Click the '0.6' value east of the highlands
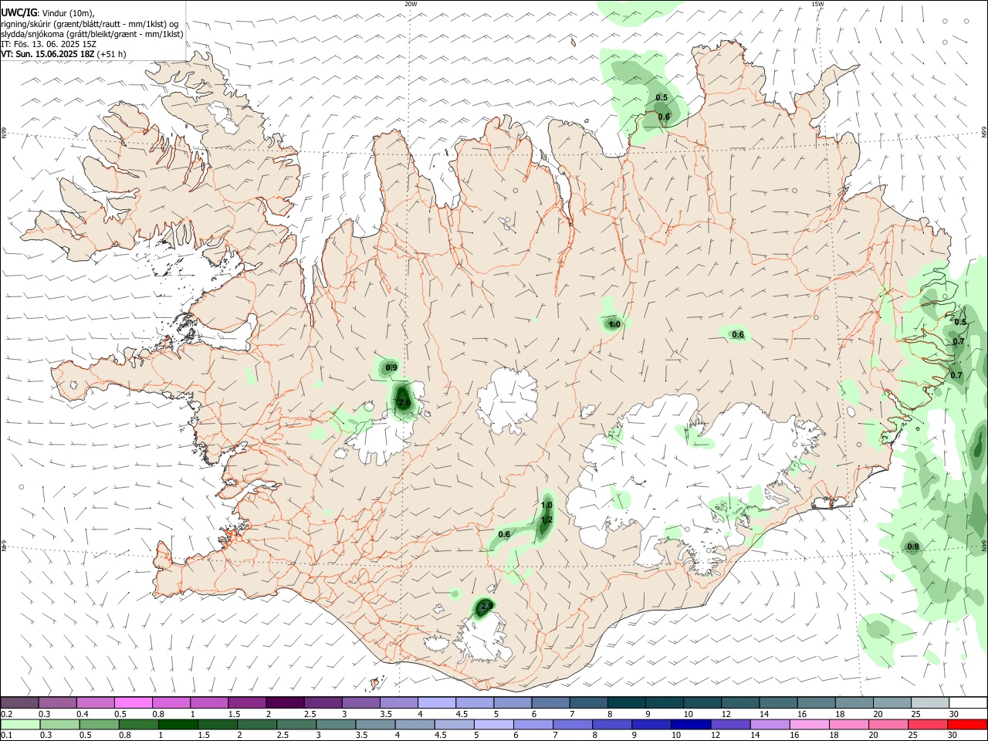The image size is (988, 741). (738, 335)
